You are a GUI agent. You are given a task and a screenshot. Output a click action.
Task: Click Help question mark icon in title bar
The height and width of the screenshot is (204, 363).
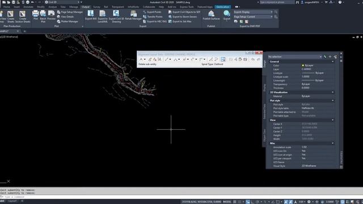(x=340, y=2)
